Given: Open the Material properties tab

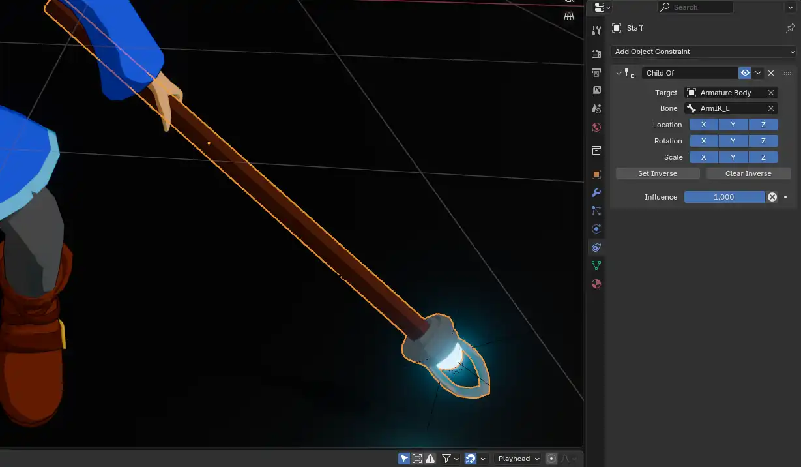Looking at the screenshot, I should click(x=596, y=284).
